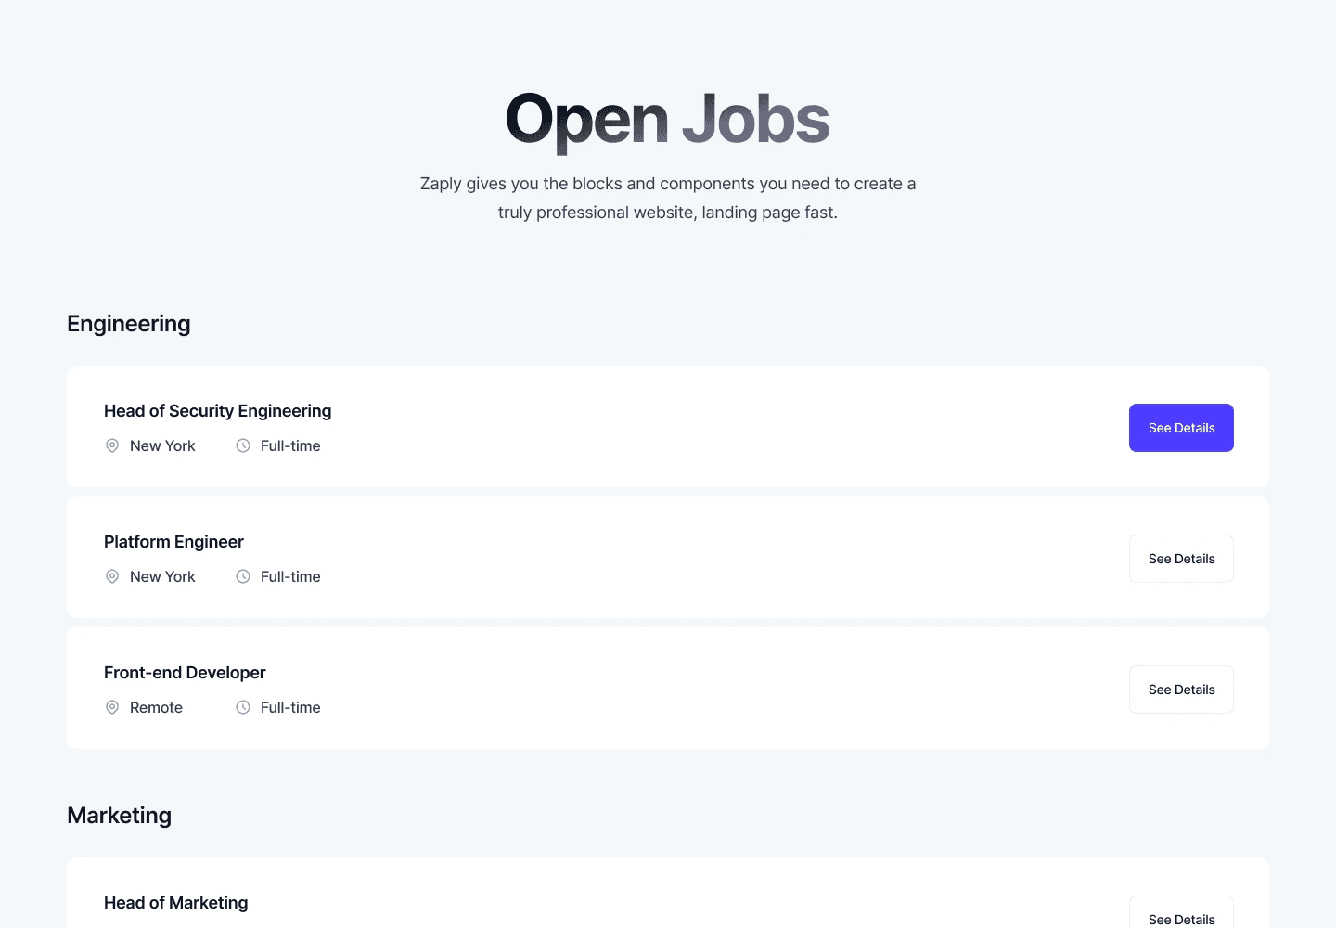The width and height of the screenshot is (1336, 928).
Task: Click New York under Head of Security Engineering
Action: pyautogui.click(x=162, y=445)
